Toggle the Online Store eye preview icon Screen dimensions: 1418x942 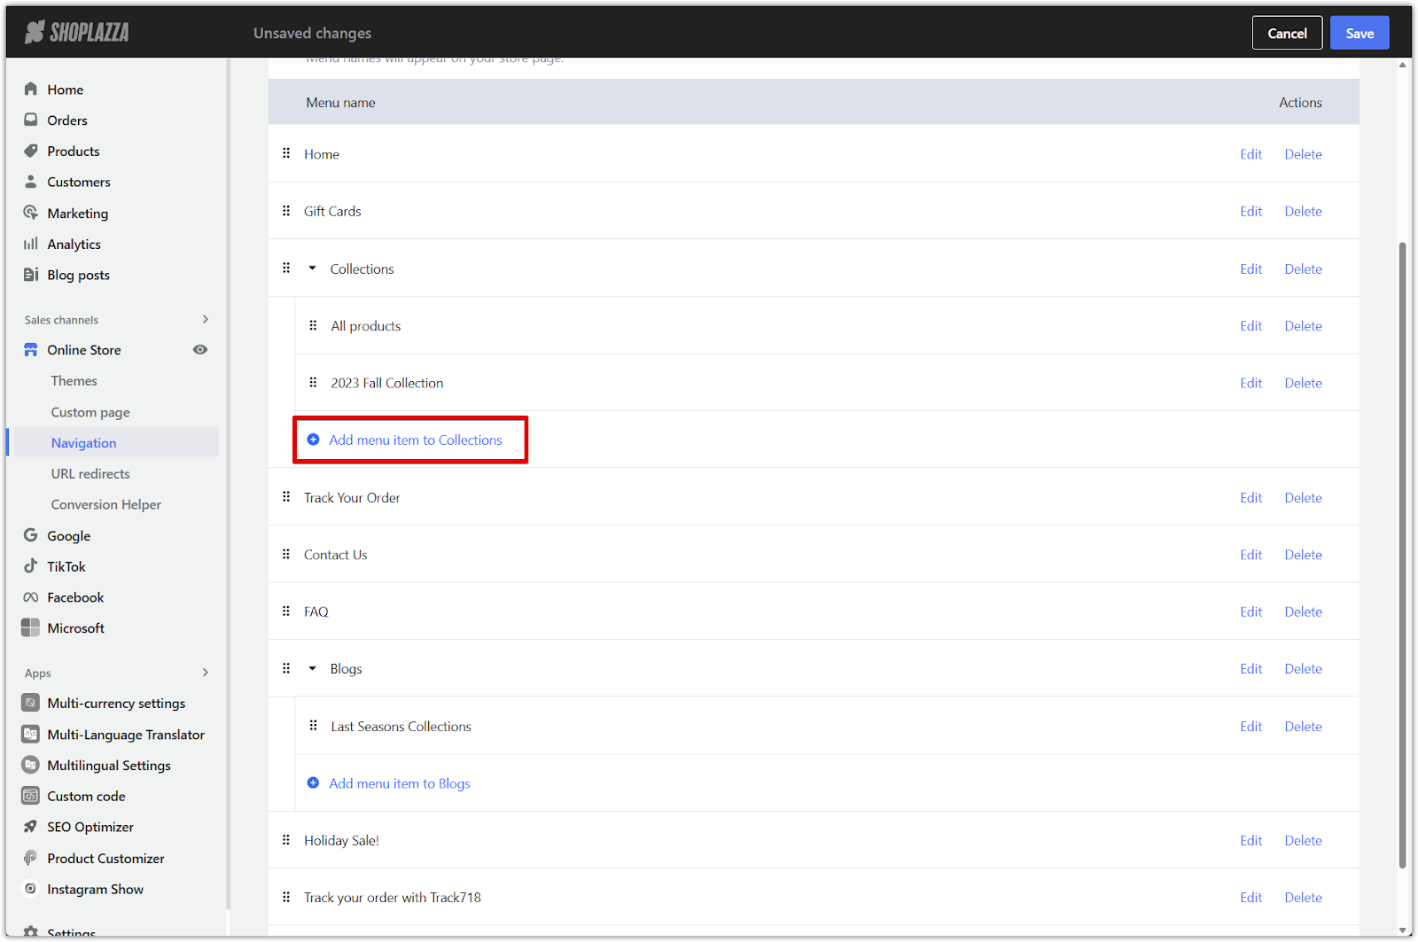(x=200, y=350)
